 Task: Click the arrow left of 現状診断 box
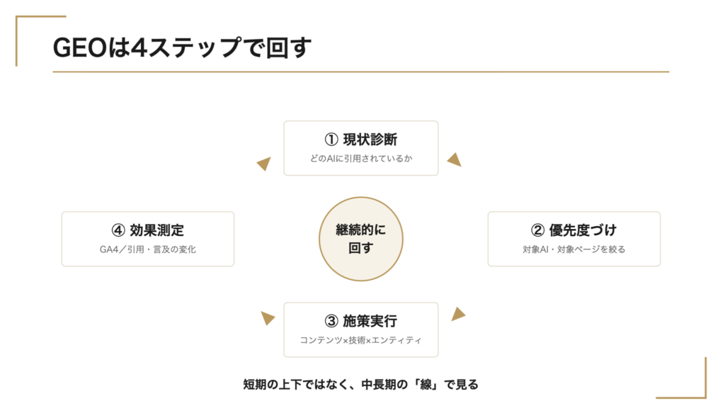(264, 164)
